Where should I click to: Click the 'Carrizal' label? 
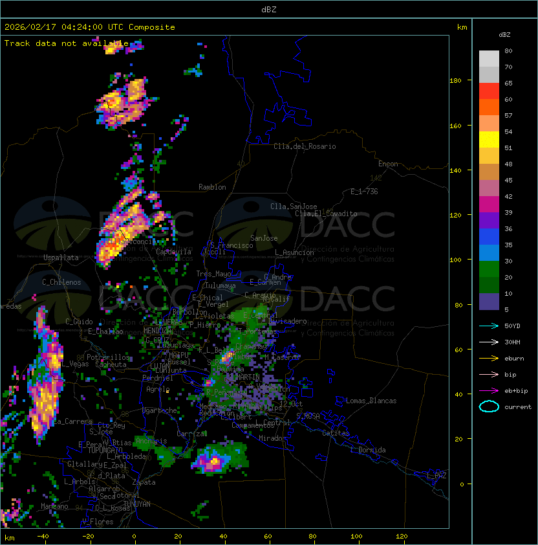[x=192, y=434]
